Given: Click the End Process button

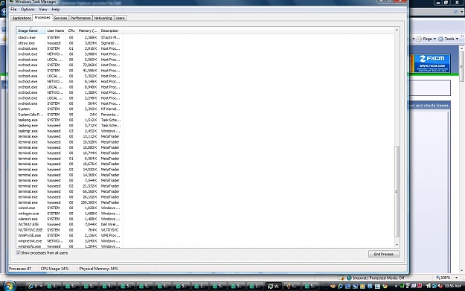Looking at the screenshot, I should tap(384, 254).
